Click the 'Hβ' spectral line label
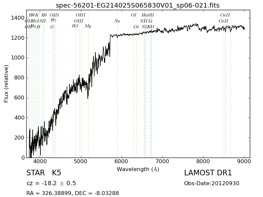Screen dimensions: 263x197 (x=75, y=26)
